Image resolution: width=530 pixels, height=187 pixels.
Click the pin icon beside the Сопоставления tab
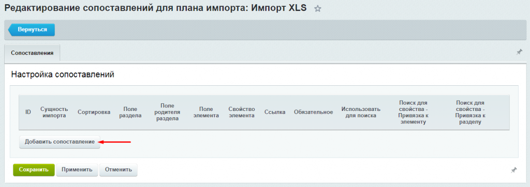pyautogui.click(x=519, y=52)
